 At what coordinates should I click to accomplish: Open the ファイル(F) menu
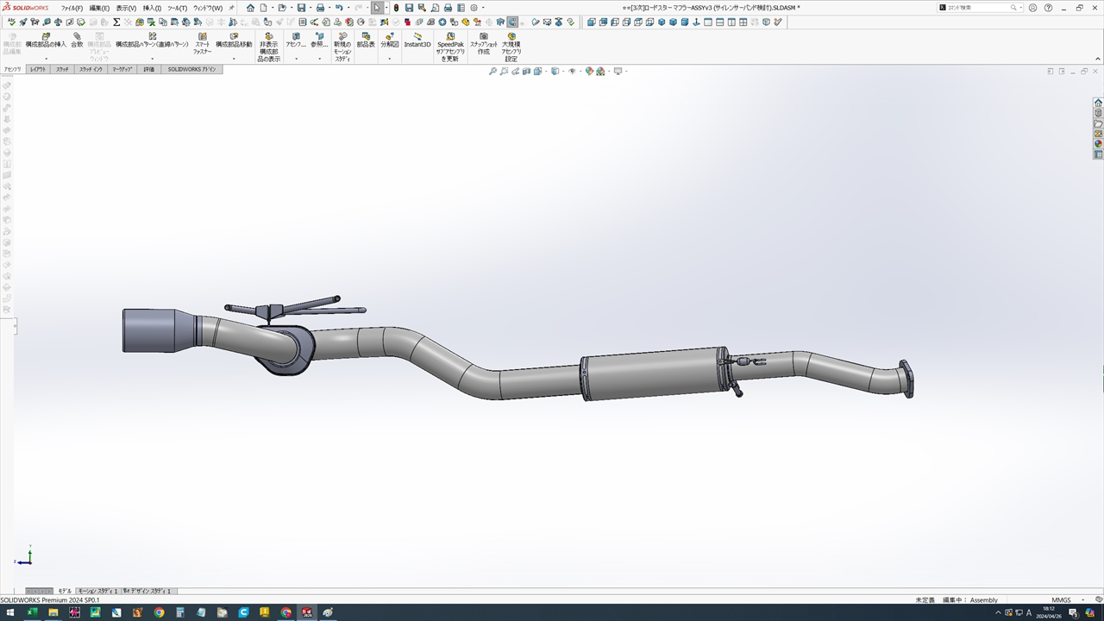[x=72, y=8]
